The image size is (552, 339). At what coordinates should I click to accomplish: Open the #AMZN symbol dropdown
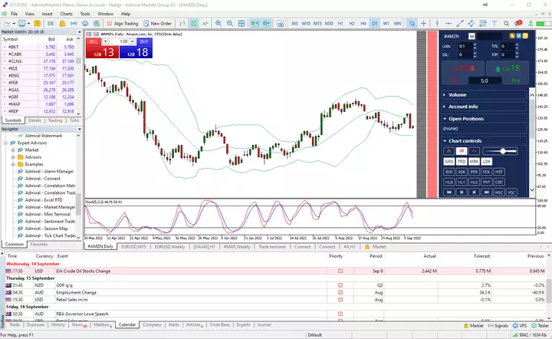[472, 36]
